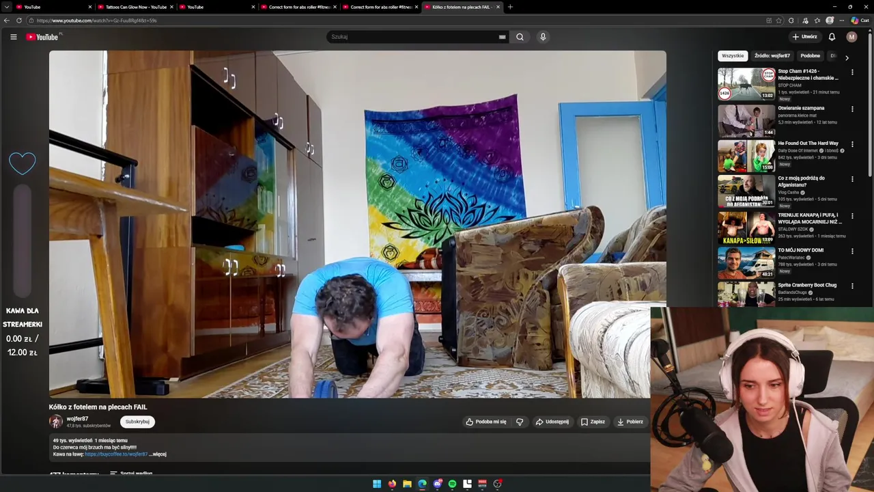Open options for He Found Out The Hard Way
This screenshot has width=874, height=492.
click(x=852, y=144)
